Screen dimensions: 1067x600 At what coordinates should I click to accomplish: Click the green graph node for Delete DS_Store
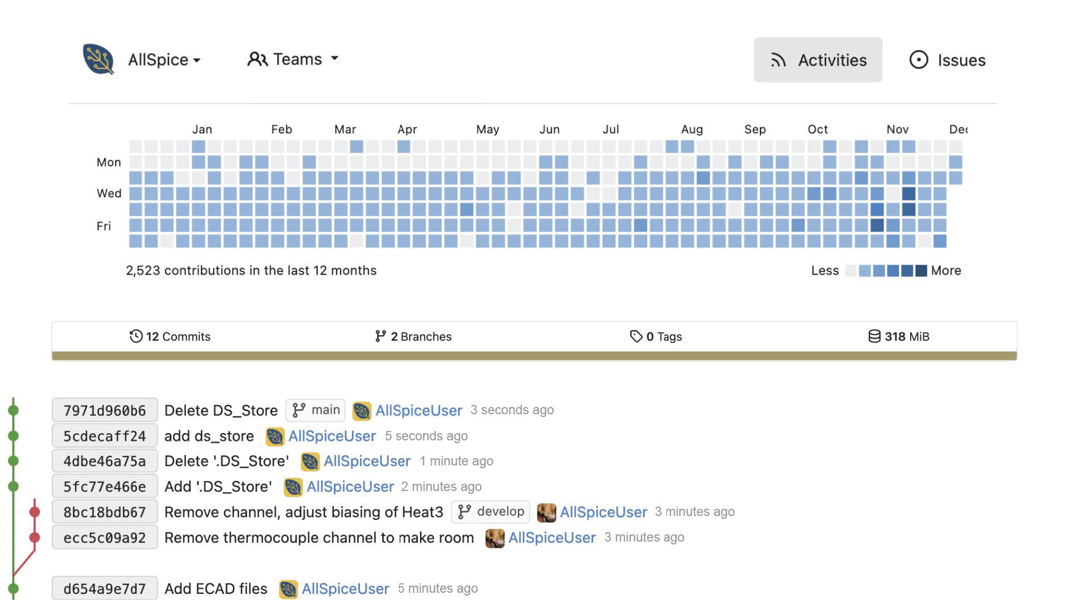pyautogui.click(x=13, y=410)
